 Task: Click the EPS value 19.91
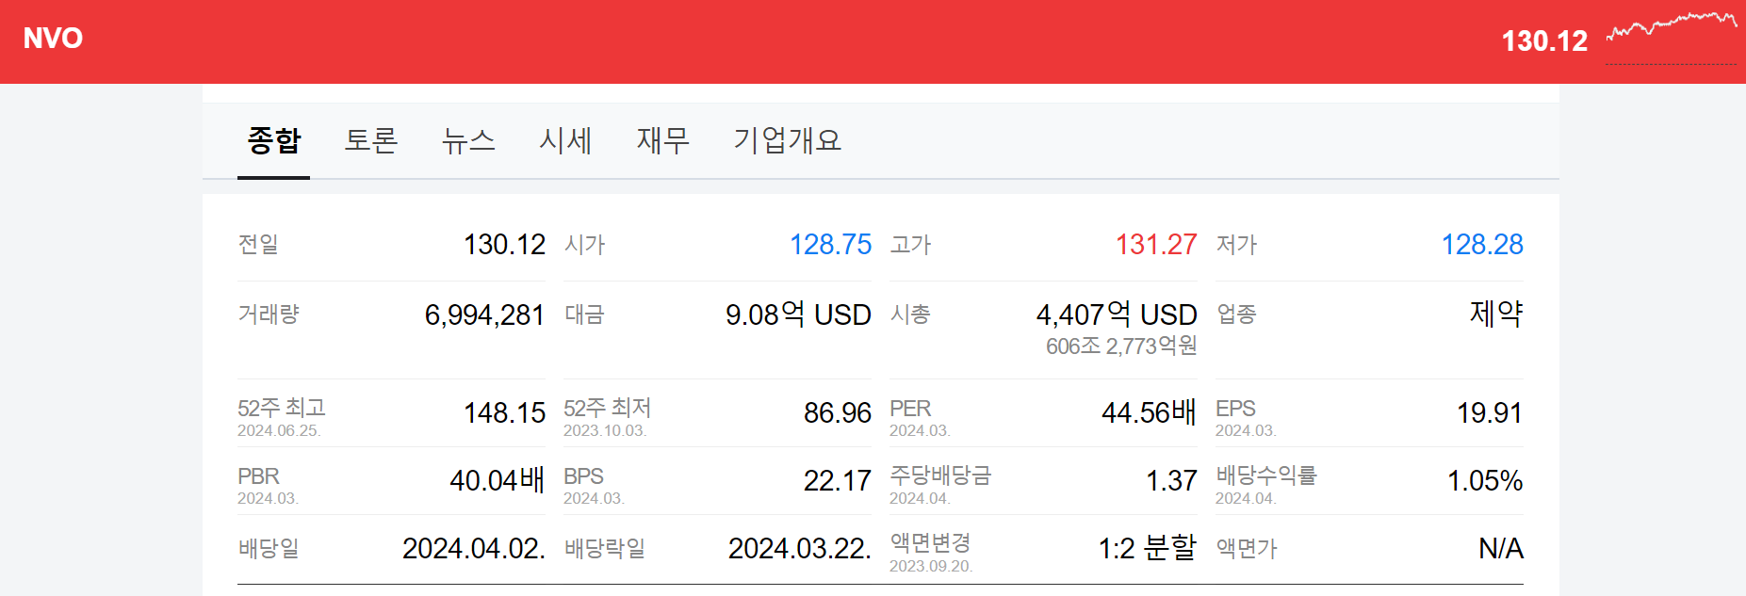point(1490,412)
